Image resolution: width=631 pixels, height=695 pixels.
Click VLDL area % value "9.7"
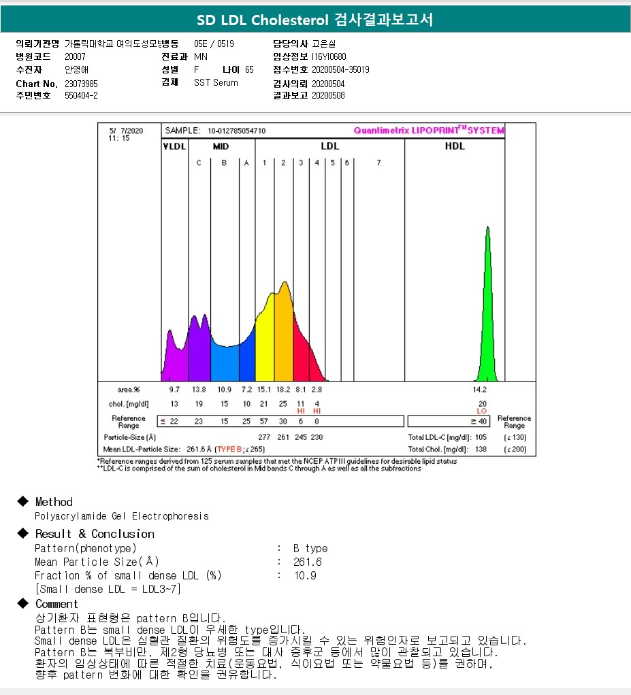(x=174, y=390)
